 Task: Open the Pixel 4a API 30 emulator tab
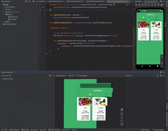click(151, 1)
